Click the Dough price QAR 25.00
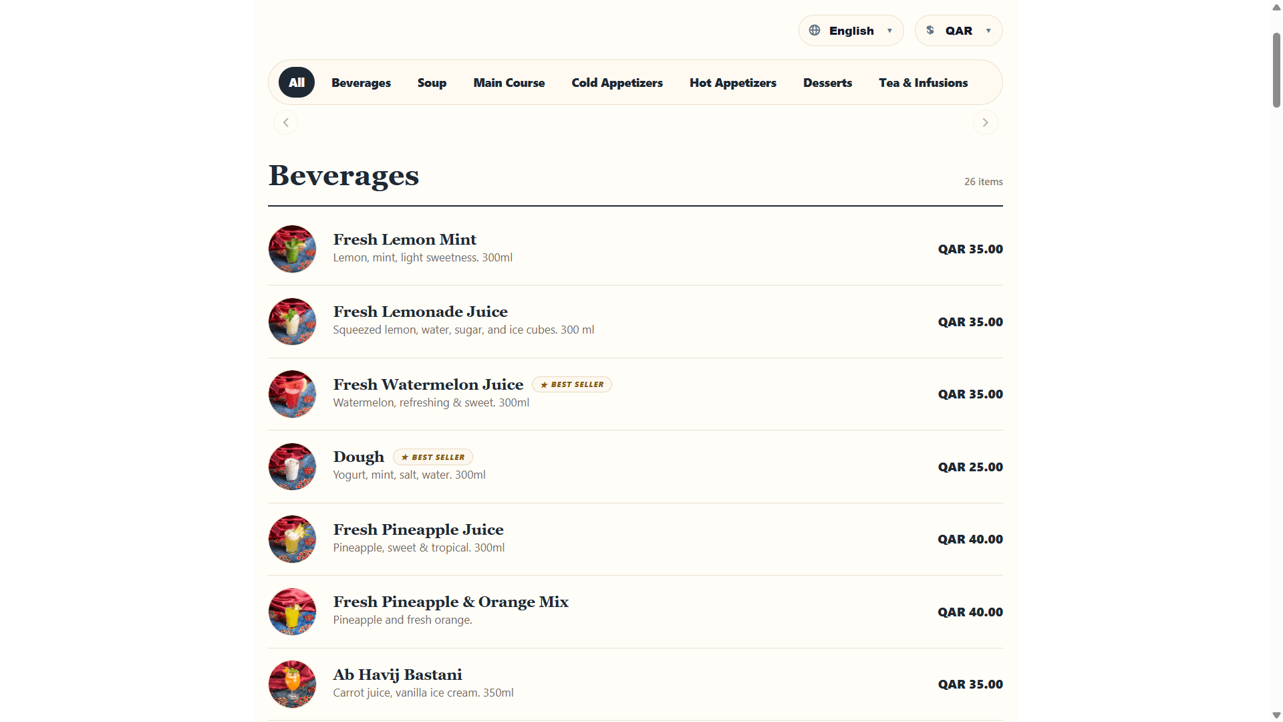Image resolution: width=1283 pixels, height=722 pixels. coord(970,467)
